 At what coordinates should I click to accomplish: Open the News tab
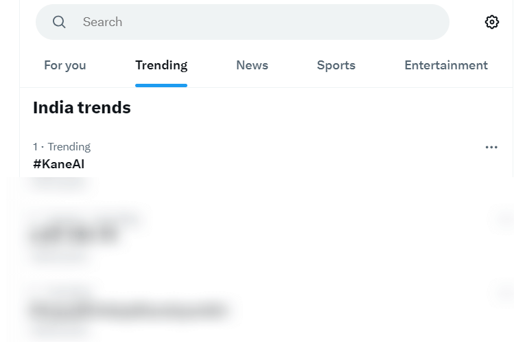pyautogui.click(x=252, y=65)
